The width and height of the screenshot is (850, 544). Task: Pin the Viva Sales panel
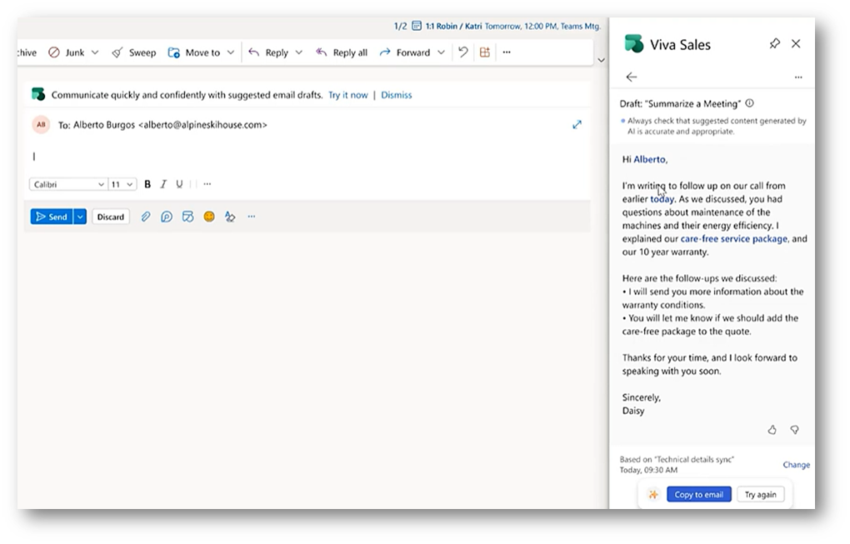[775, 43]
